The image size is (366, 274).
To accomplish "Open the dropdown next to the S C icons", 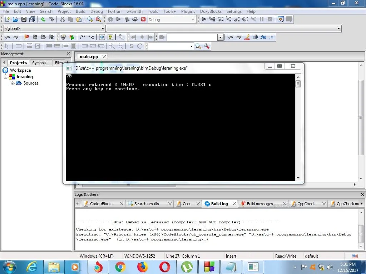I will pyautogui.click(x=191, y=46).
